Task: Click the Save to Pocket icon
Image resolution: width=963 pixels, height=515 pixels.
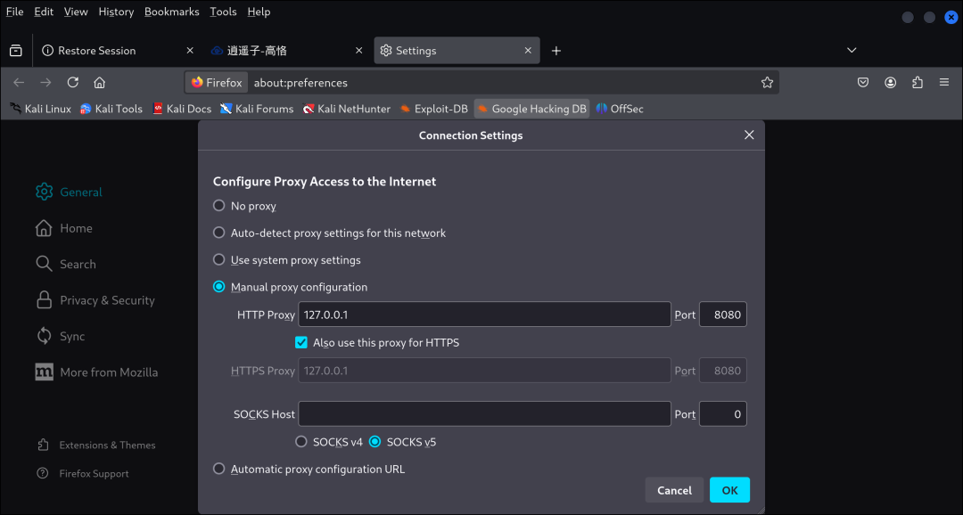Action: pos(863,83)
